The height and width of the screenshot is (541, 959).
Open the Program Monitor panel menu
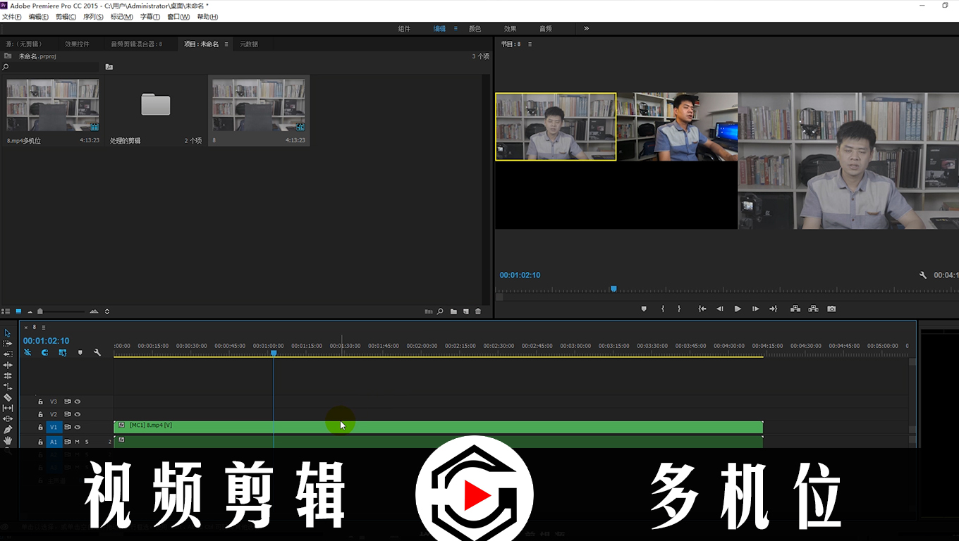point(530,44)
